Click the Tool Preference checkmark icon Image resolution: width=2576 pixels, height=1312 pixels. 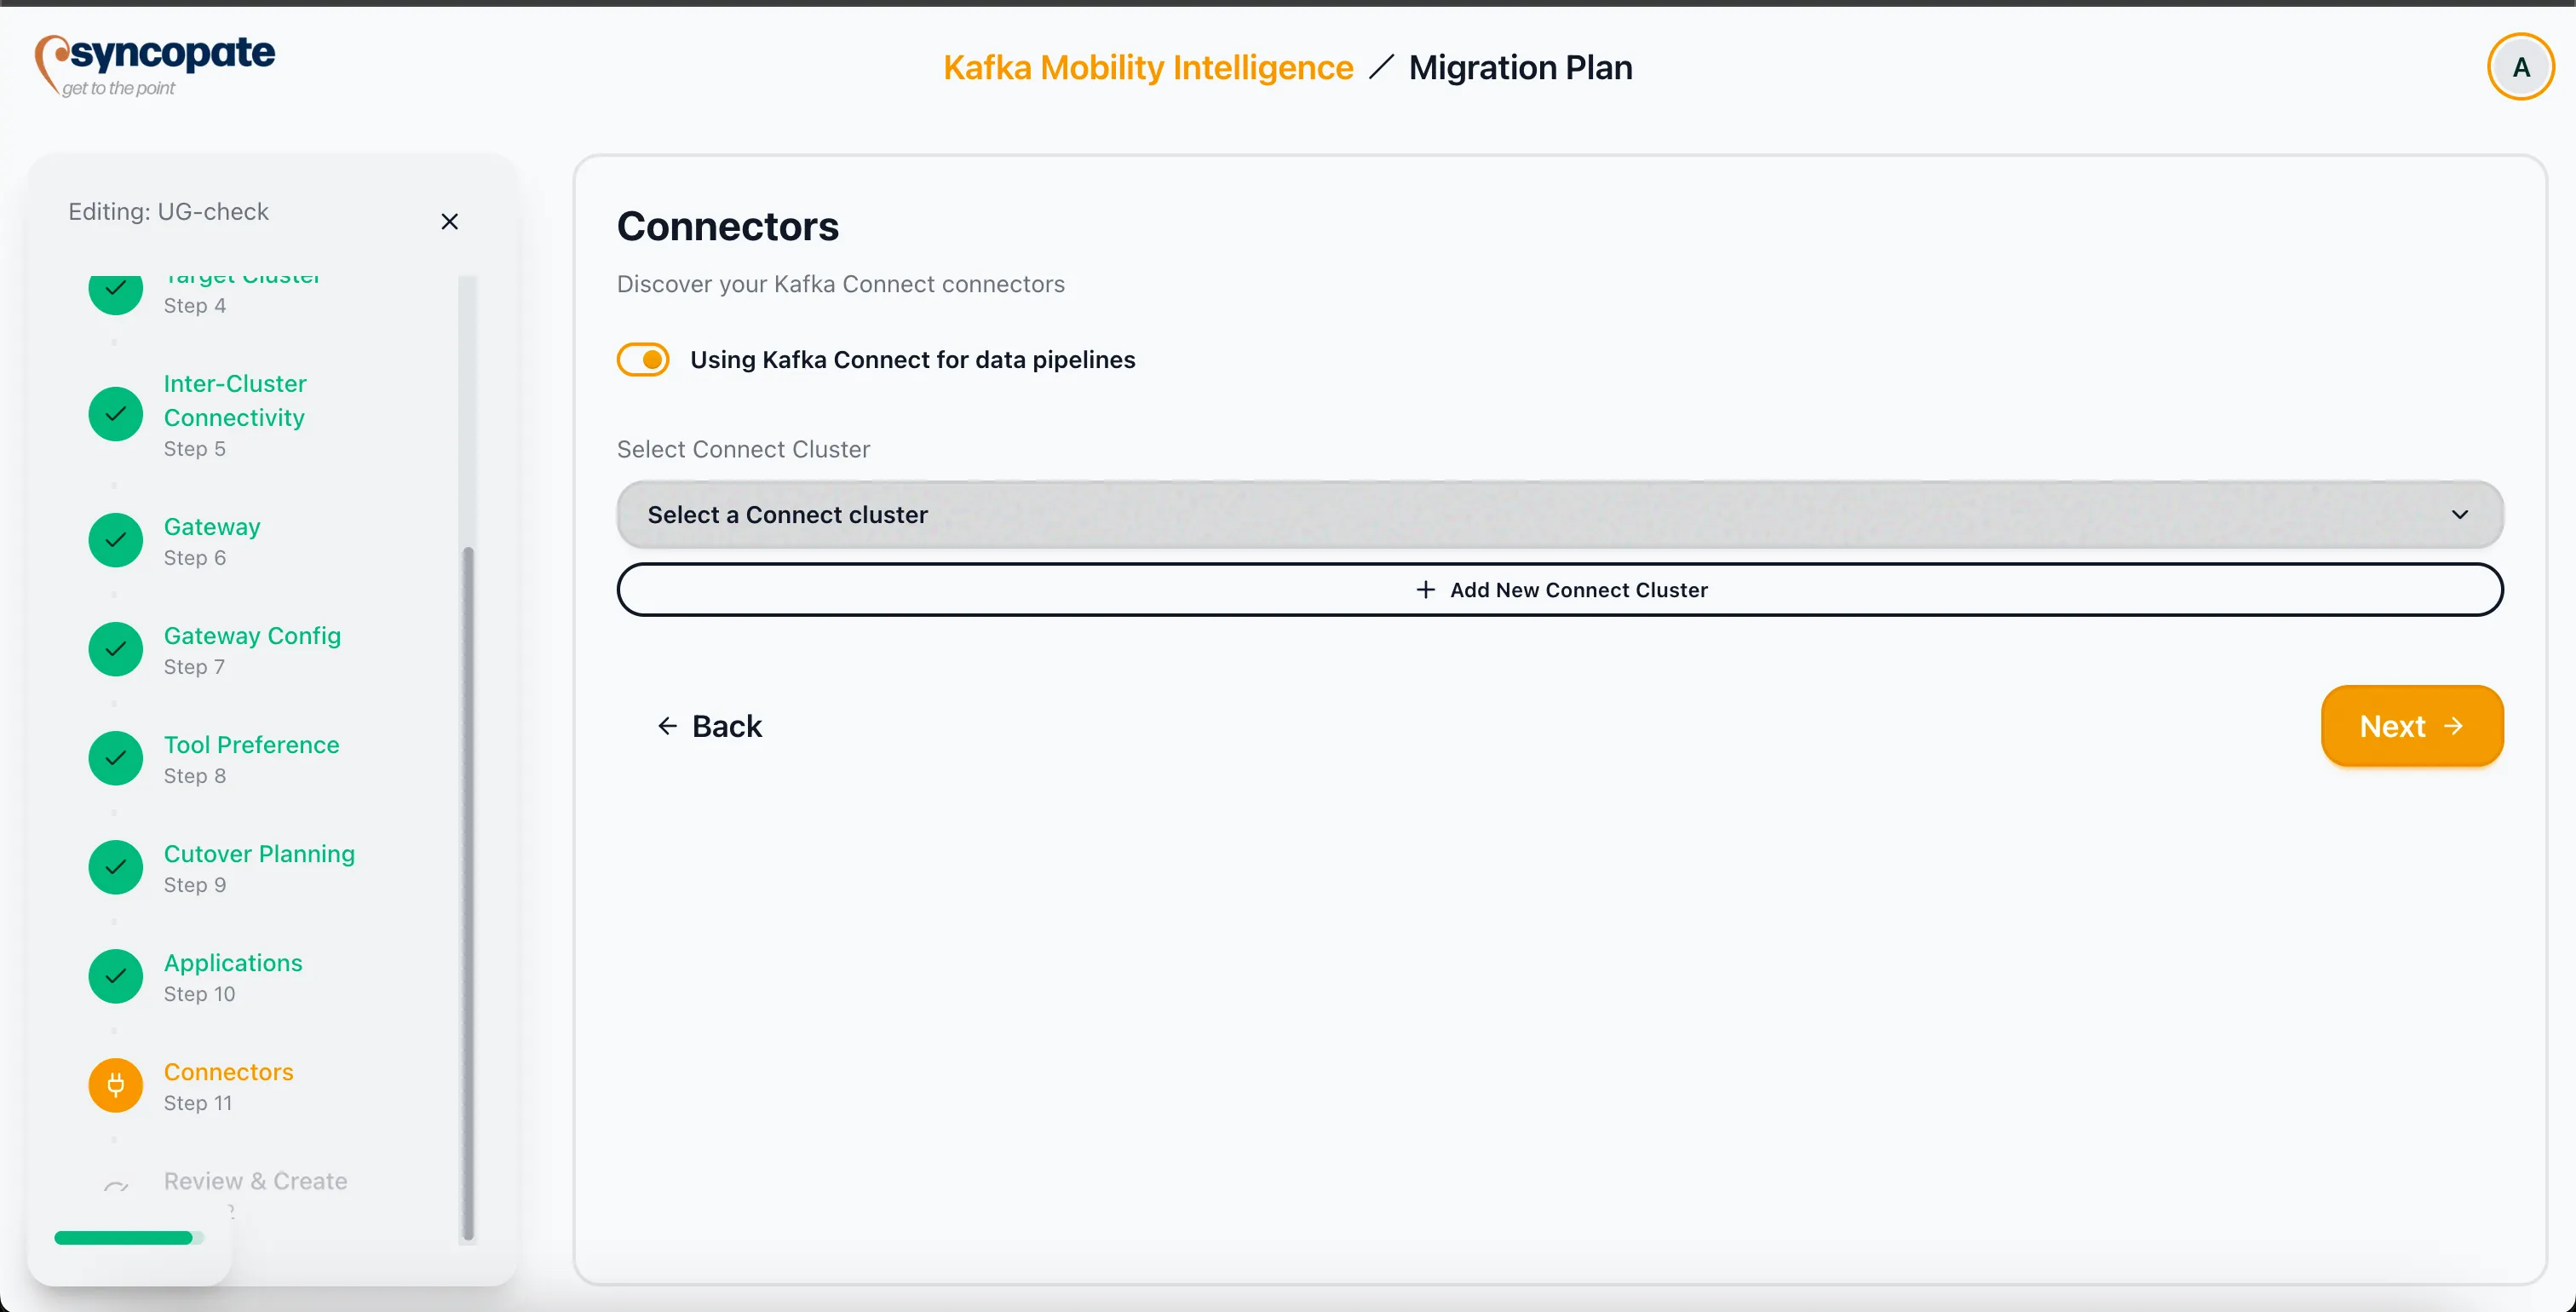coord(116,758)
